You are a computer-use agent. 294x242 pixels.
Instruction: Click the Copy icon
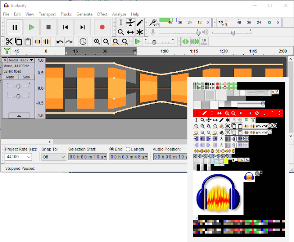pyautogui.click(x=18, y=41)
